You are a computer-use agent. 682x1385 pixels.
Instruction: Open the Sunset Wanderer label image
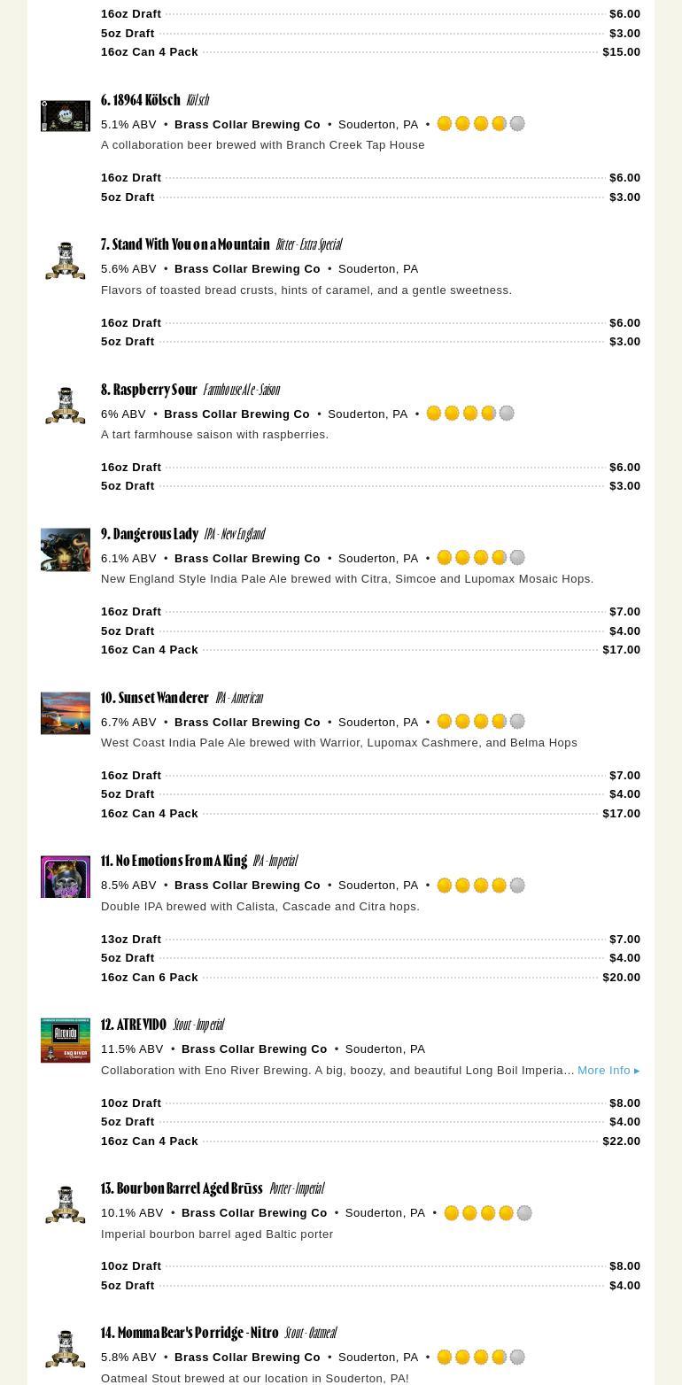[66, 713]
